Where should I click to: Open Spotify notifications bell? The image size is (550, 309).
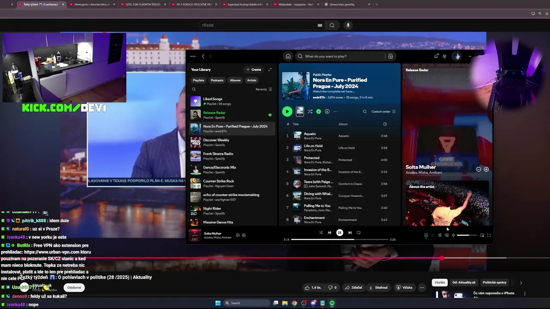tap(436, 56)
